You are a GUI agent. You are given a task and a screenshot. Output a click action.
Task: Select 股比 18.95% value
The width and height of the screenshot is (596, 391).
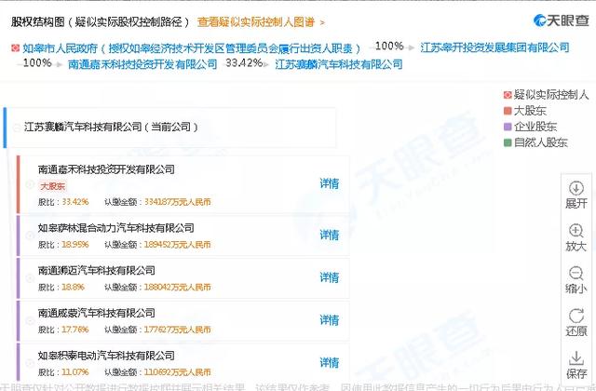75,244
